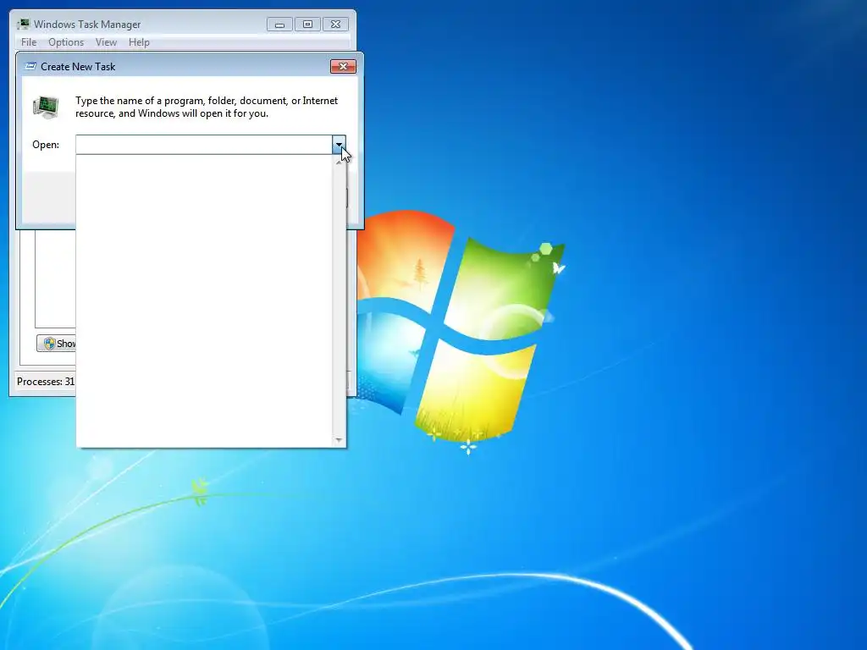Open the View menu in Task Manager
The image size is (867, 650).
[x=106, y=42]
